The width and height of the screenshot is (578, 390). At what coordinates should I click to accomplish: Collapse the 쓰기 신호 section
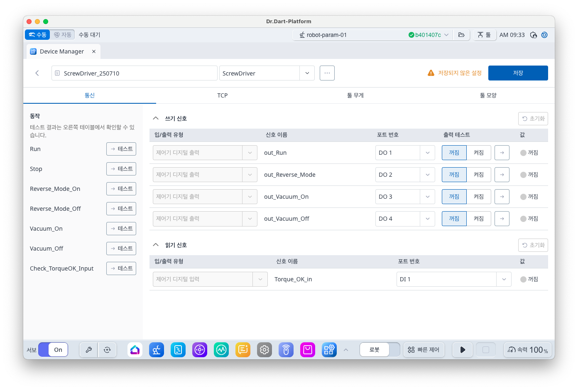pos(156,118)
